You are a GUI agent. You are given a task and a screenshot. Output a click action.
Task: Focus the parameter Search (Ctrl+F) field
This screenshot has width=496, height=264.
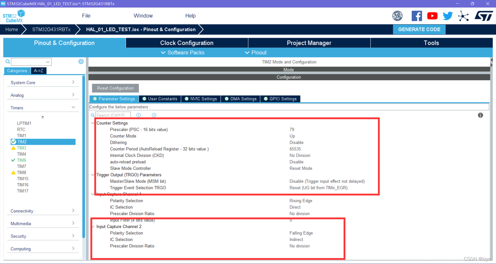point(113,115)
